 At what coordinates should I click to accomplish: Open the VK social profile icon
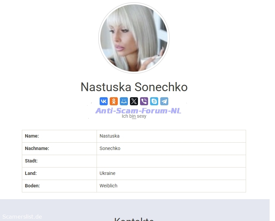click(103, 101)
